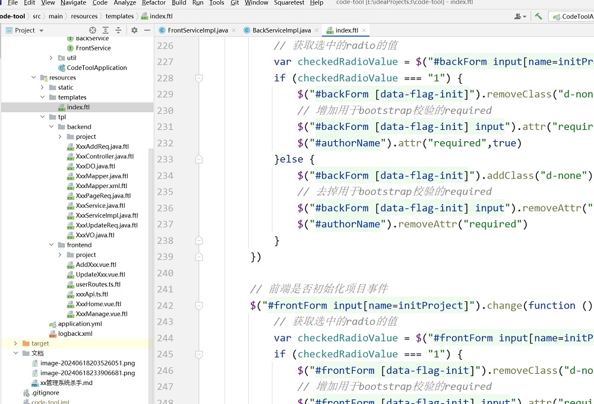Open the File menu
The height and width of the screenshot is (404, 594).
click(12, 2)
